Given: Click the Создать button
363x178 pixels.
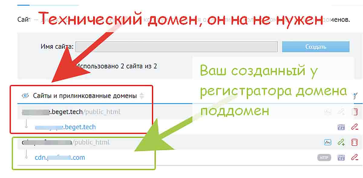Looking at the screenshot, I should pos(316,47).
